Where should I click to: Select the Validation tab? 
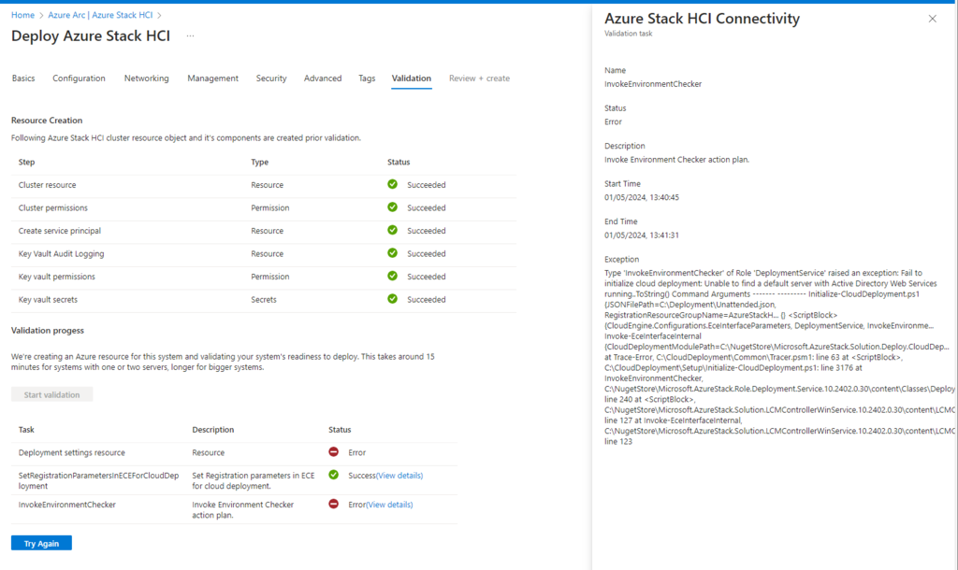click(x=411, y=78)
